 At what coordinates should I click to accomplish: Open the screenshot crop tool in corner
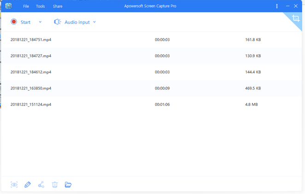pos(296,18)
